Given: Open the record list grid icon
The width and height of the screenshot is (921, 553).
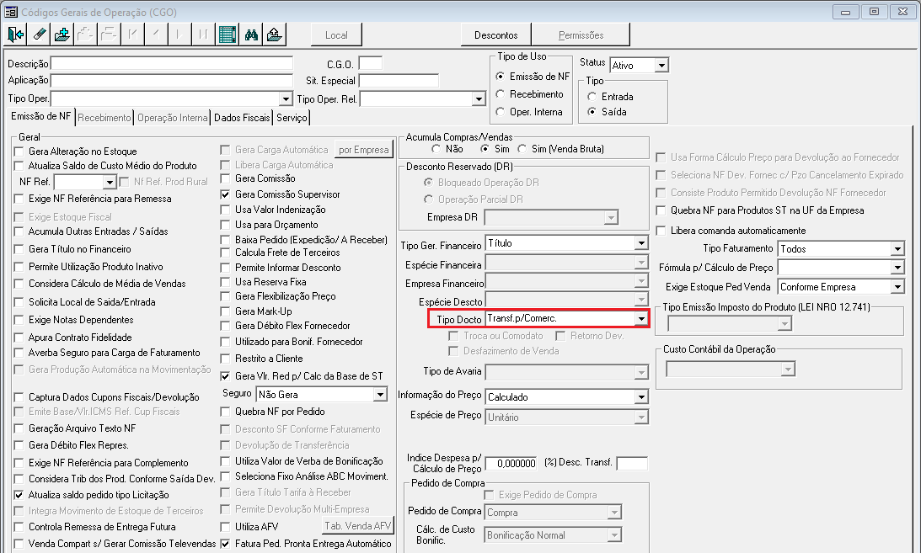Looking at the screenshot, I should coord(228,35).
